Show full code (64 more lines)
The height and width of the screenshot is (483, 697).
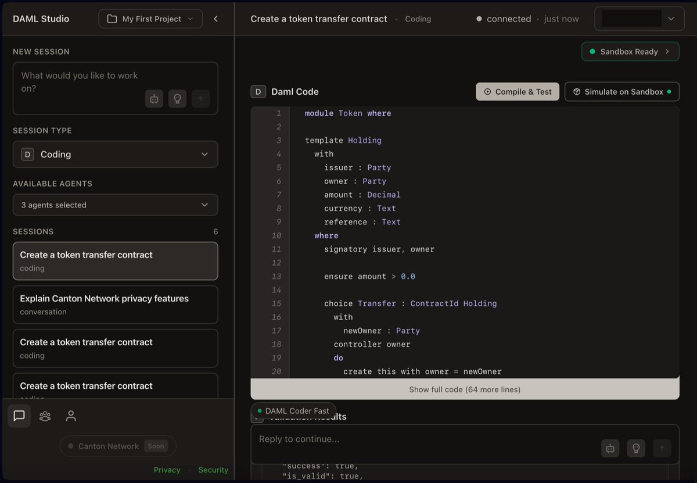465,389
